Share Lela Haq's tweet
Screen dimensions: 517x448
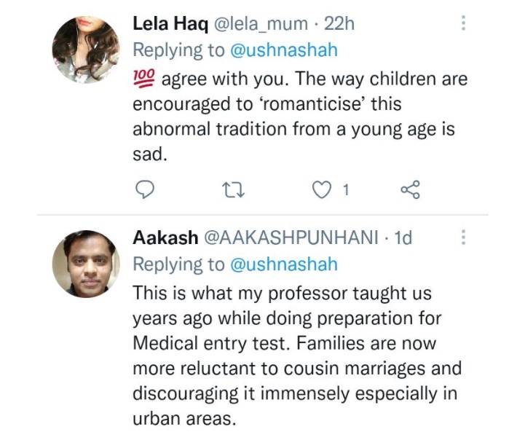[410, 189]
